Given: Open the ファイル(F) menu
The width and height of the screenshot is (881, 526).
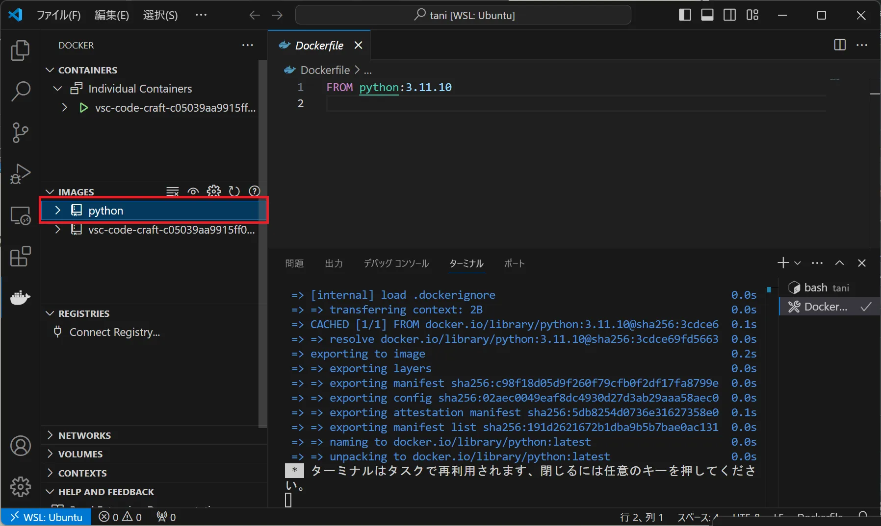Looking at the screenshot, I should pyautogui.click(x=58, y=15).
